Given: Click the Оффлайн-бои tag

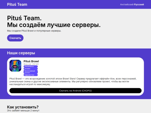Looking at the screenshot, I should click(x=31, y=75).
